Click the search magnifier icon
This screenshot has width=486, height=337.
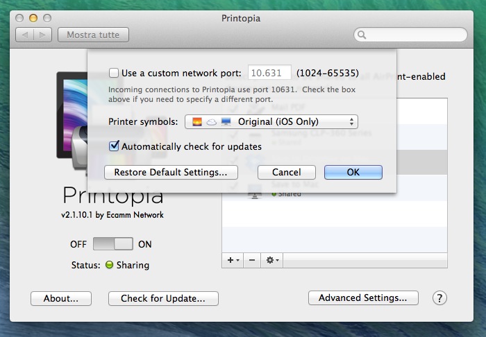coord(362,35)
